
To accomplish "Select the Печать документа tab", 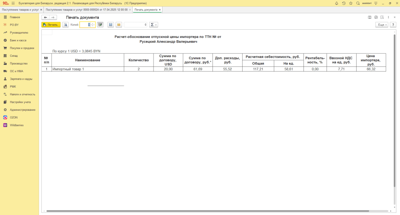I will click(x=146, y=10).
